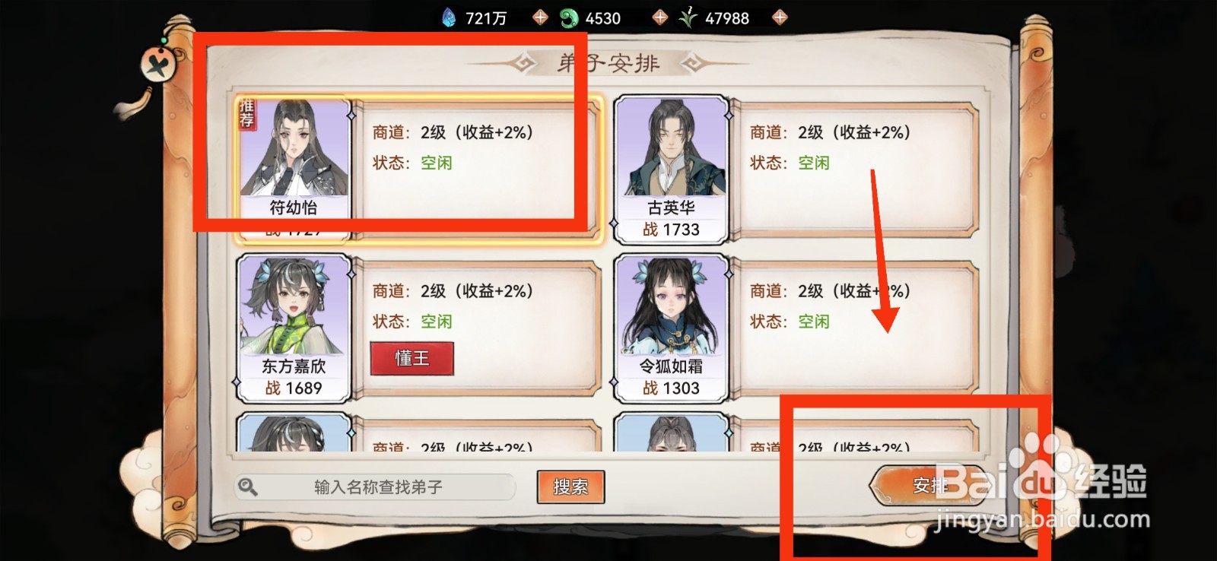This screenshot has width=1217, height=561.
Task: Click the 安排 arrange button
Action: pyautogui.click(x=929, y=485)
